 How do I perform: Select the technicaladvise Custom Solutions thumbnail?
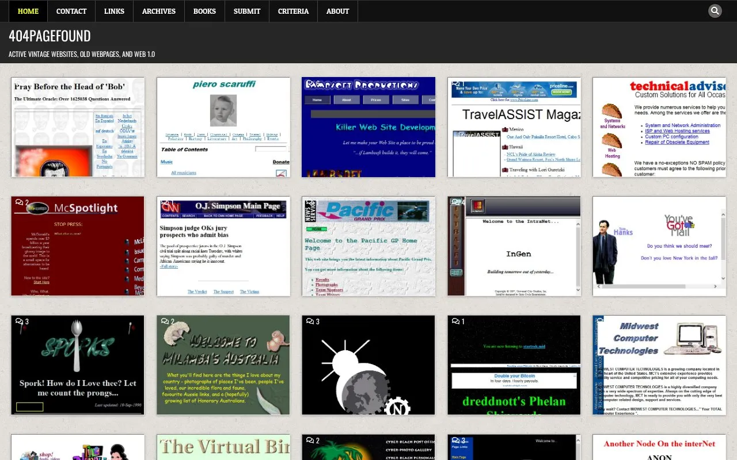click(x=659, y=127)
